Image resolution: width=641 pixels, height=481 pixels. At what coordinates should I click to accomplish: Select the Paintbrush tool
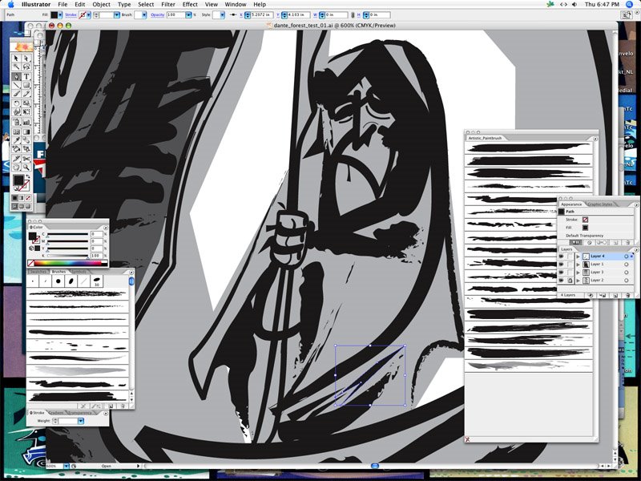16,94
